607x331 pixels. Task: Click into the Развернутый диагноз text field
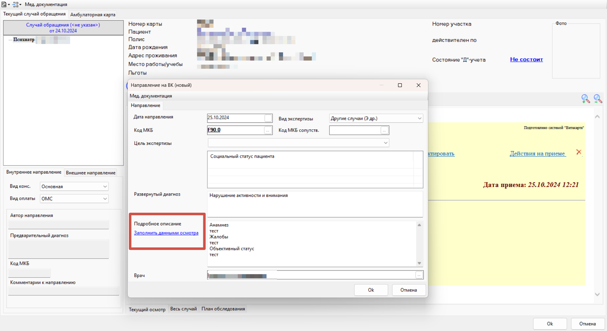pyautogui.click(x=315, y=204)
